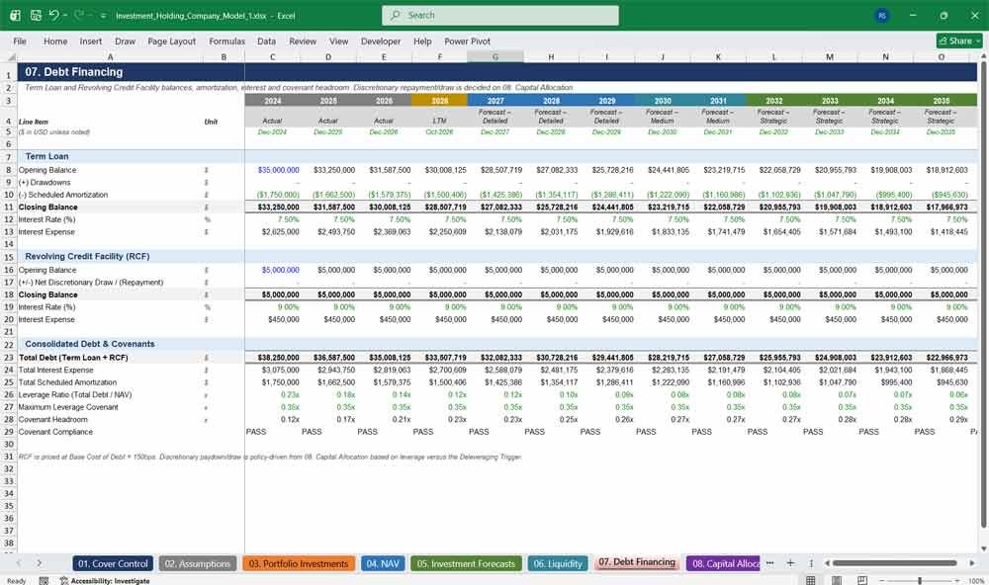The height and width of the screenshot is (585, 989).
Task: Switch to 04. NAV sheet
Action: [382, 563]
